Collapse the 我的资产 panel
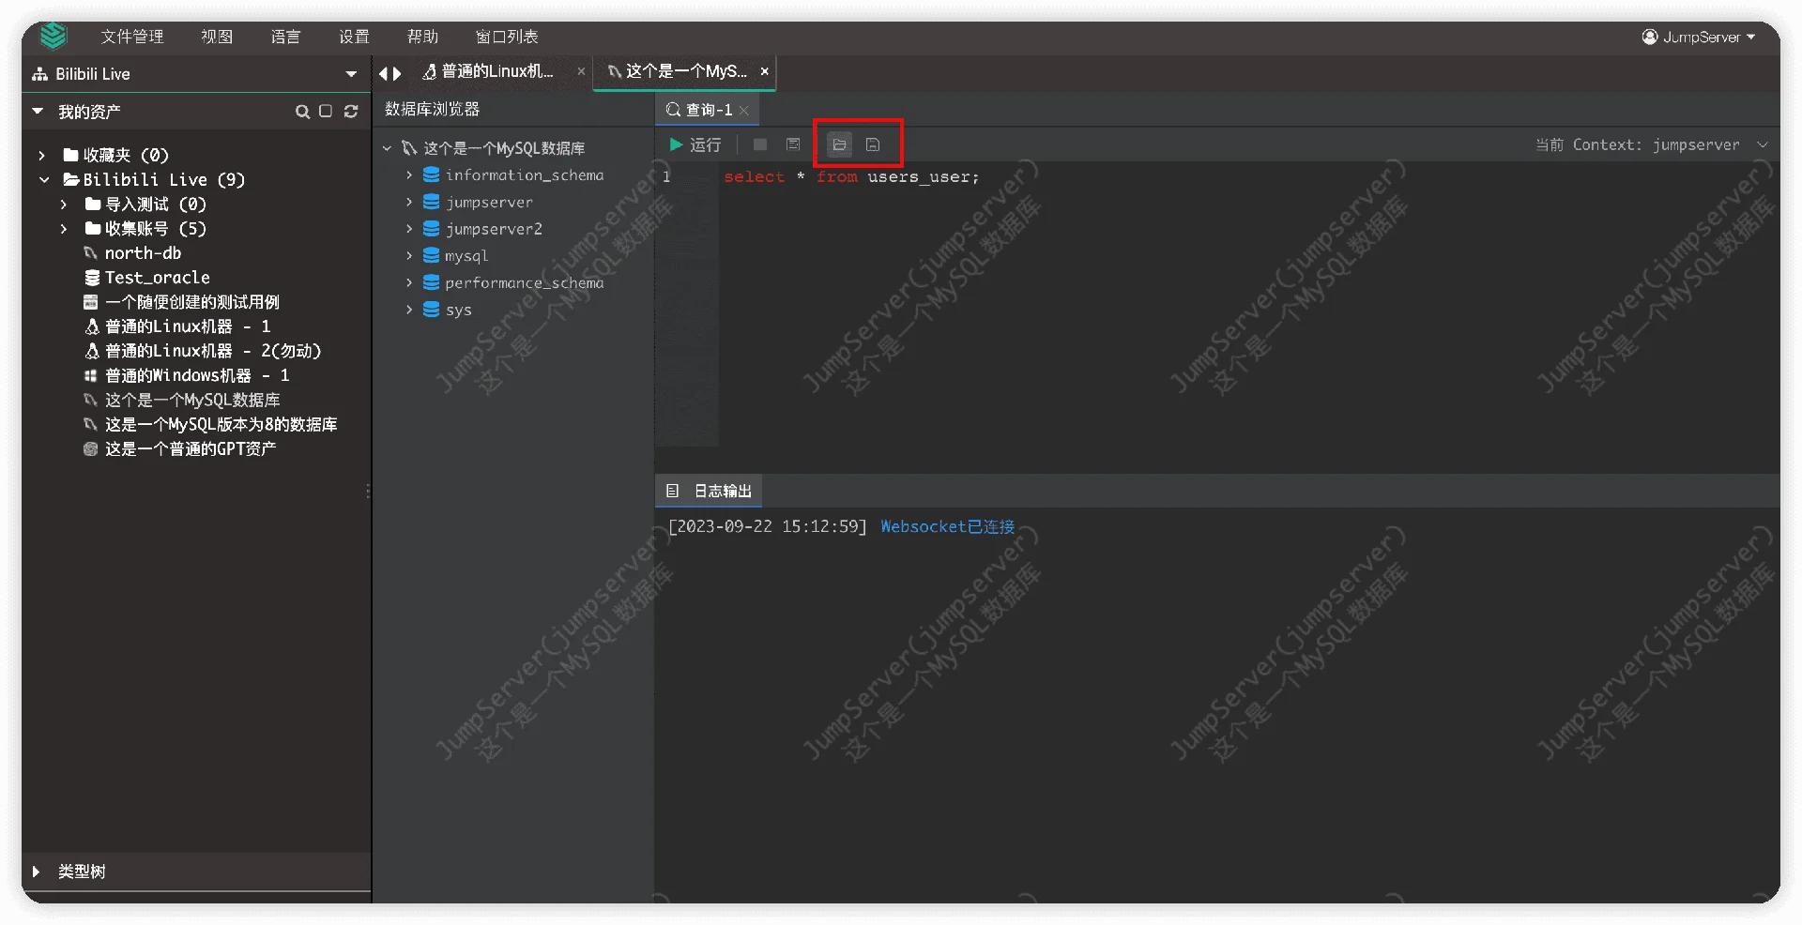Screen dimensions: 1802x925 coord(38,112)
